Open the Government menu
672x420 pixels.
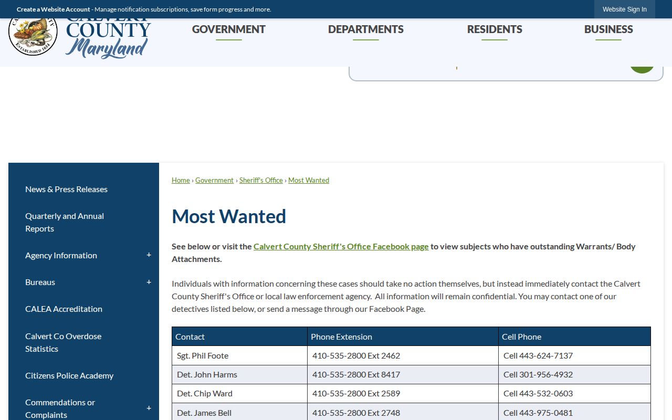(x=229, y=29)
